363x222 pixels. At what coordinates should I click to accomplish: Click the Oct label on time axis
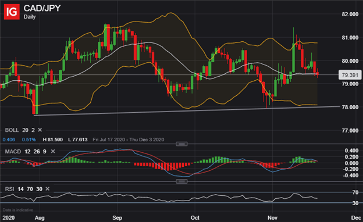click(x=195, y=217)
